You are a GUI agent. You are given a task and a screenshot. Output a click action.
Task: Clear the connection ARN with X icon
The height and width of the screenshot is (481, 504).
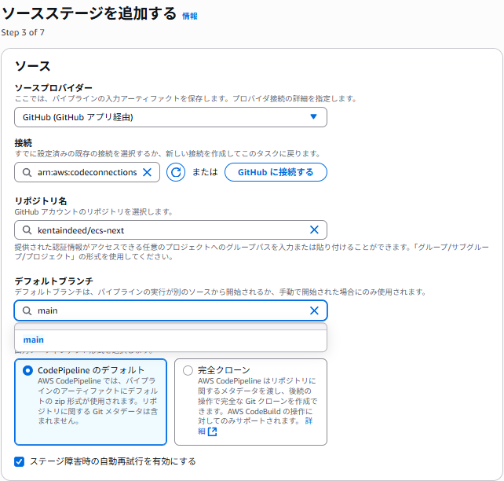[147, 172]
